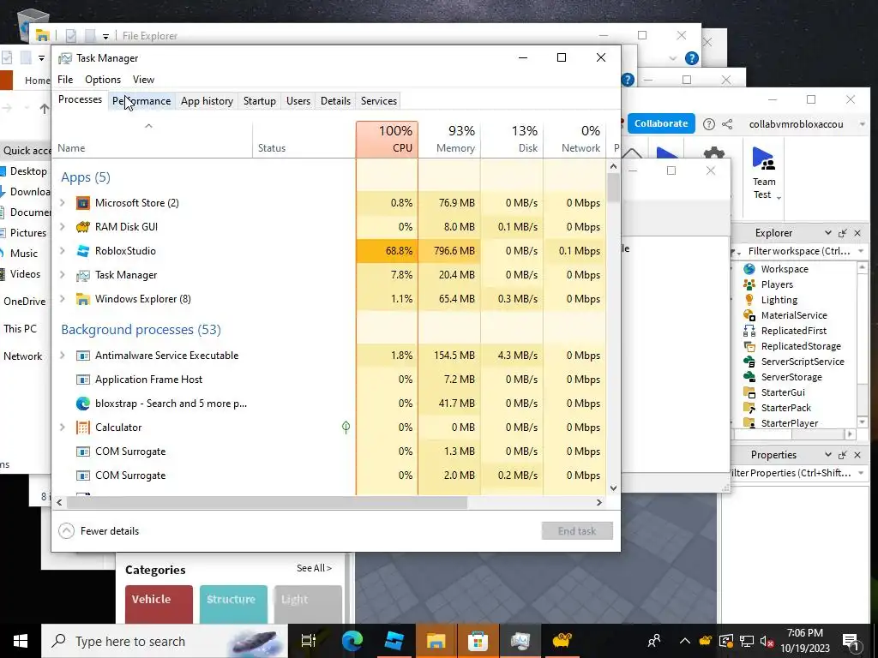Switch to the App history tab

[x=207, y=101]
